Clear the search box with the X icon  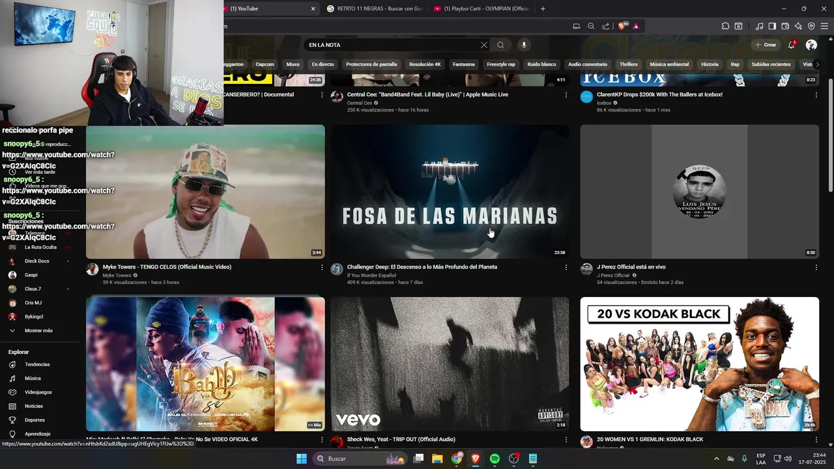point(484,45)
